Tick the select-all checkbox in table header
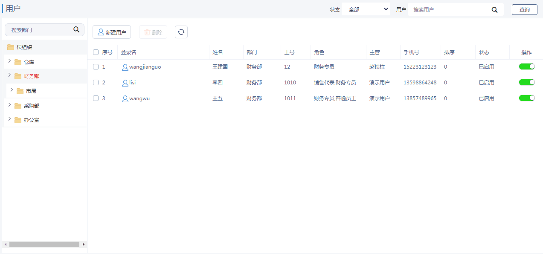 pyautogui.click(x=96, y=52)
